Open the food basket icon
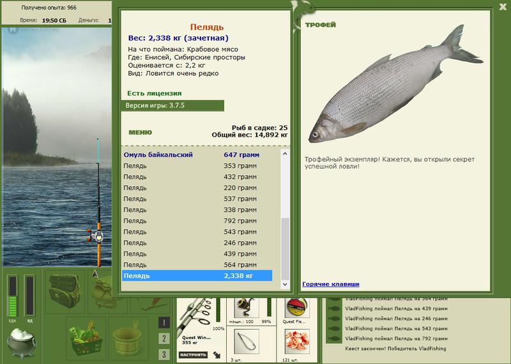The width and height of the screenshot is (511, 364). [x=86, y=337]
